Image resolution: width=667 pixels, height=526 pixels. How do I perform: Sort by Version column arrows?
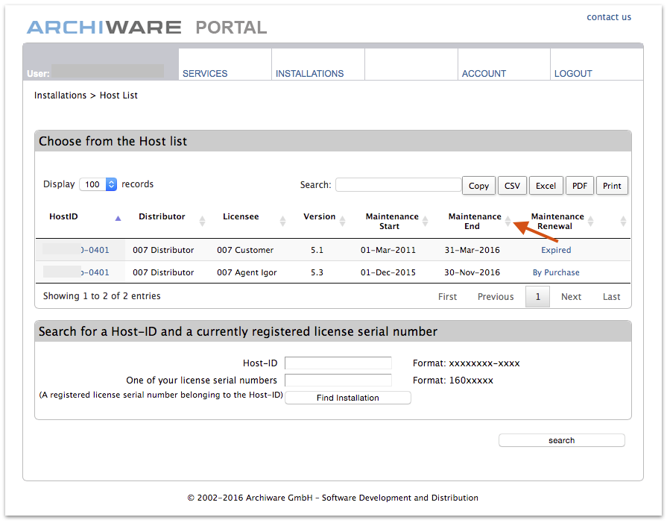coord(342,221)
